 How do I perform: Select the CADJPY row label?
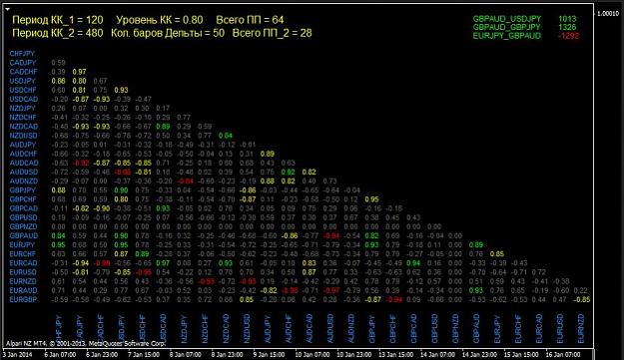click(23, 63)
